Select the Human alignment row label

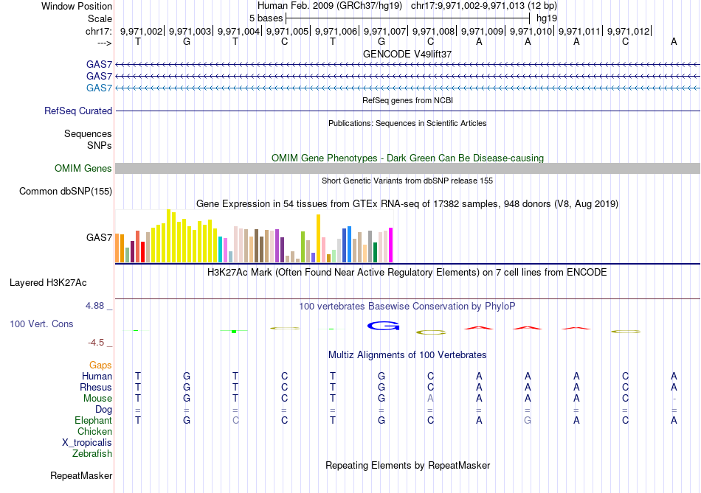97,376
